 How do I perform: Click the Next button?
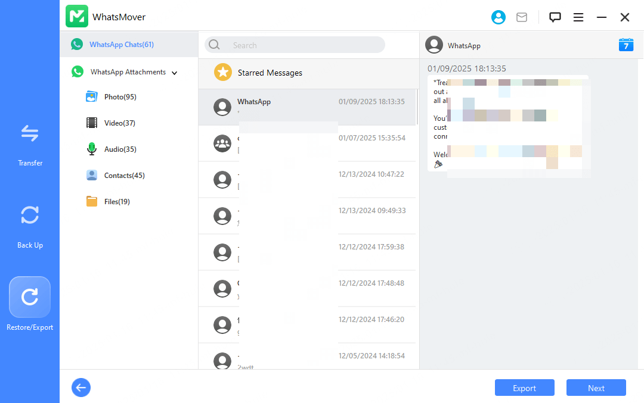pos(596,388)
